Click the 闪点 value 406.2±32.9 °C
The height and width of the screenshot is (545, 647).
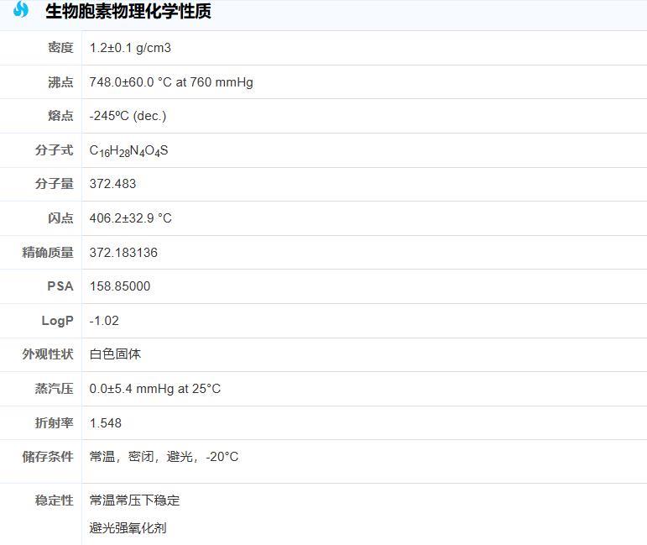(x=130, y=218)
